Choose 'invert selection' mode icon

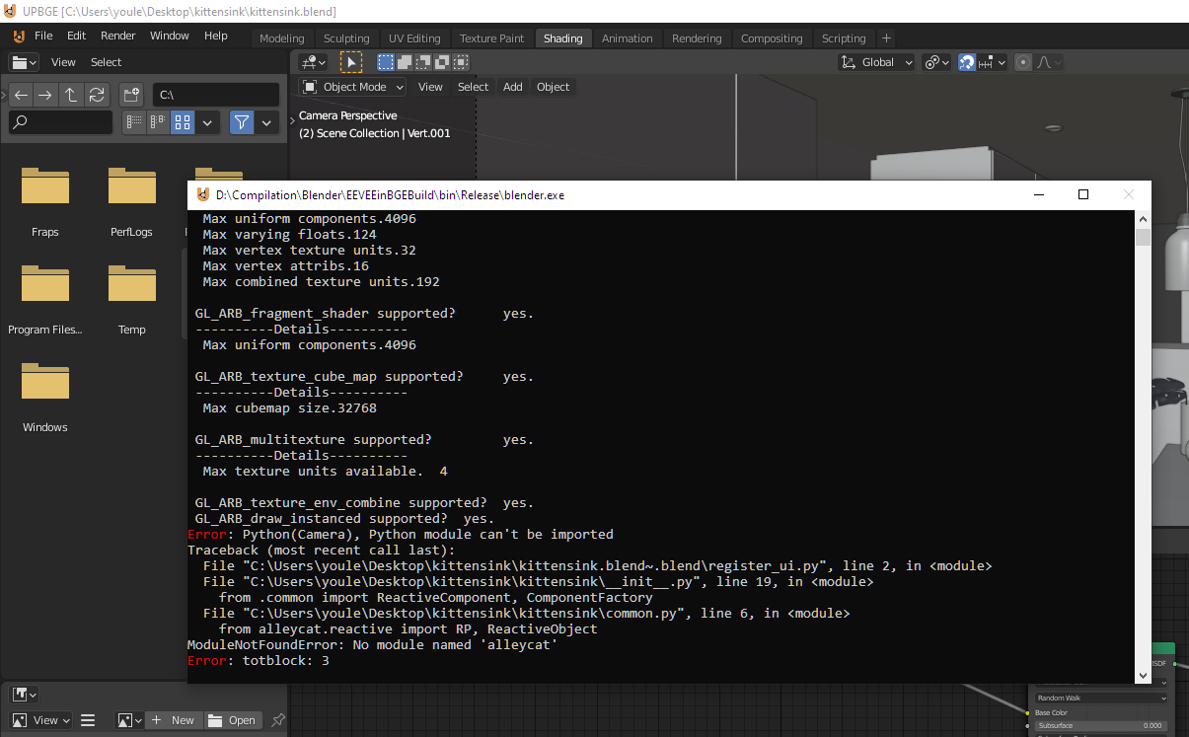[x=442, y=62]
